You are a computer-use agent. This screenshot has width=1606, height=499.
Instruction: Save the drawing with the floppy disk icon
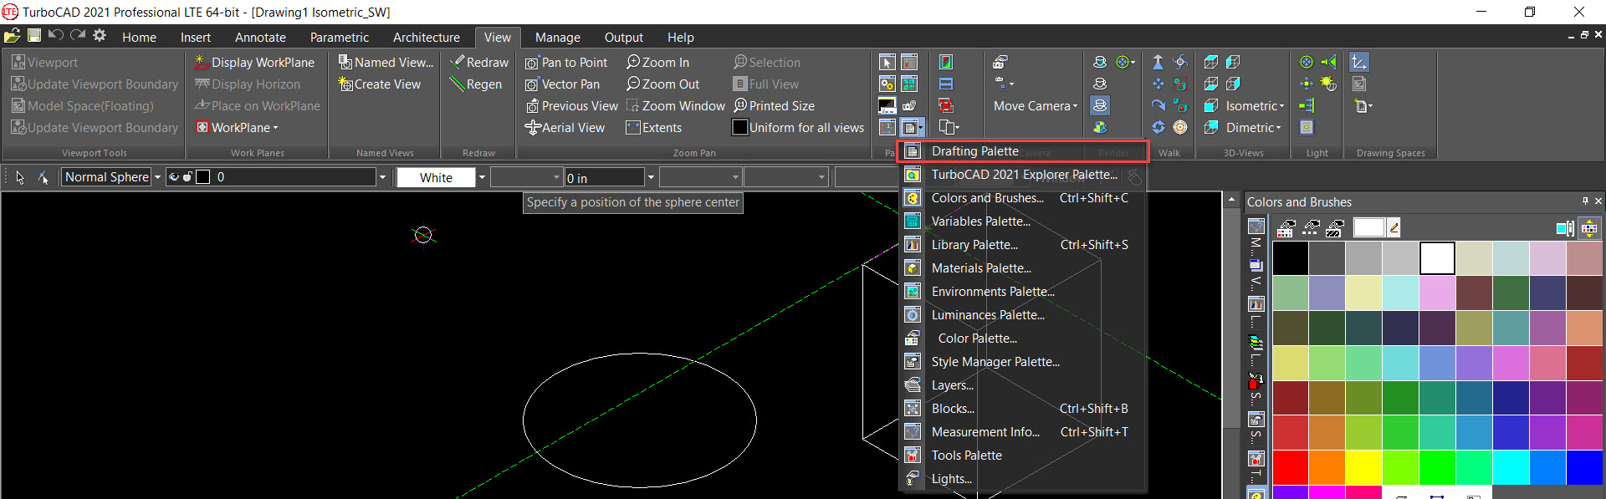coord(34,35)
